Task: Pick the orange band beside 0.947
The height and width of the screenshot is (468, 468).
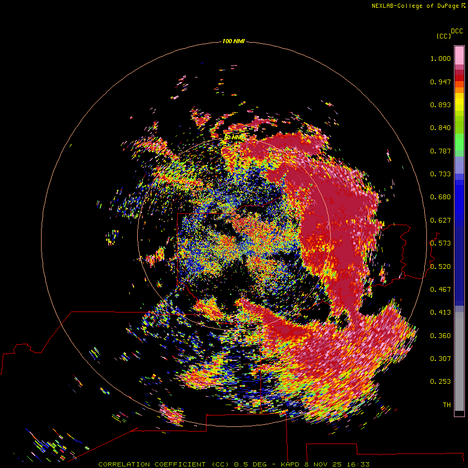Action: tap(459, 84)
